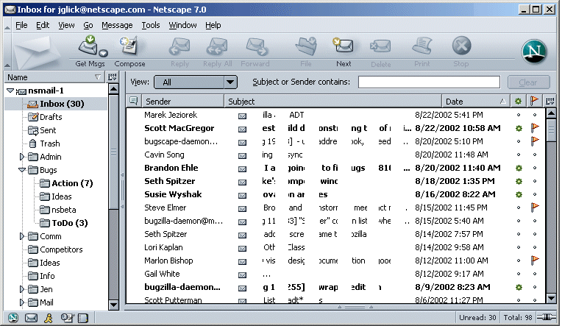The image size is (562, 326).
Task: Select the Drafts folder
Action: click(50, 117)
